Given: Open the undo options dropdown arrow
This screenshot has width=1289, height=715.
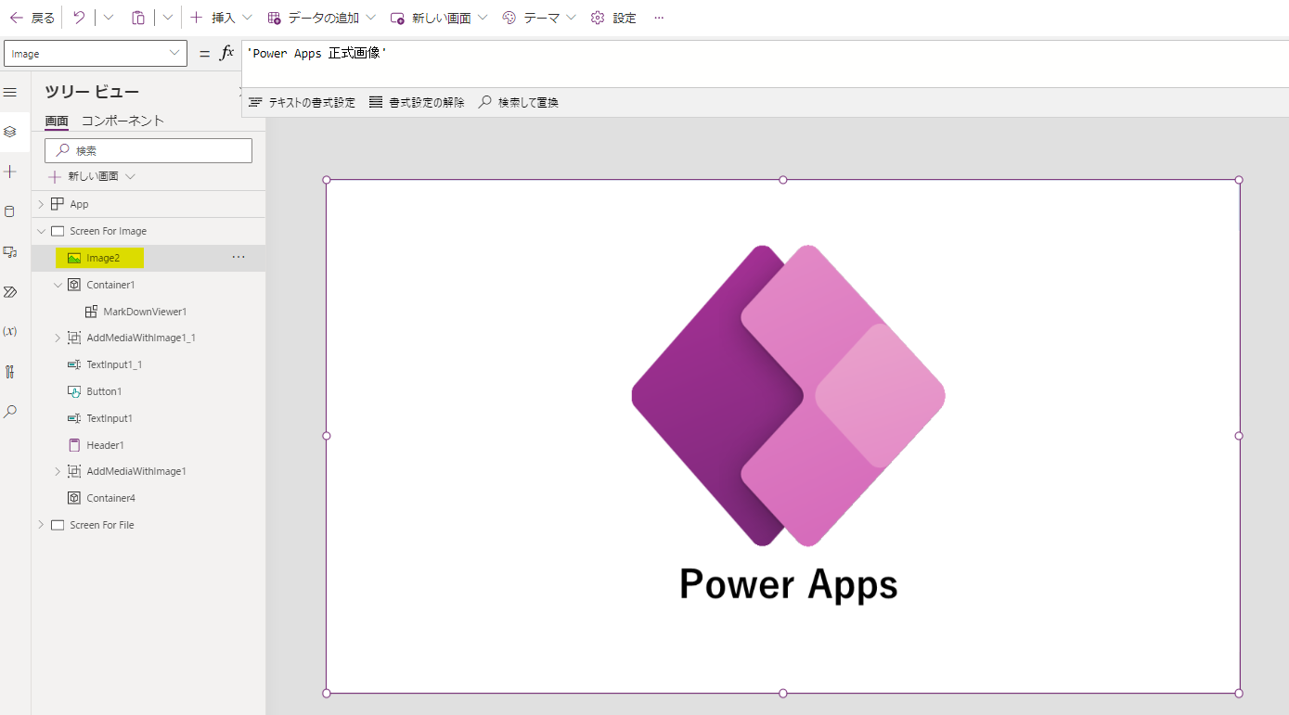Looking at the screenshot, I should point(109,18).
